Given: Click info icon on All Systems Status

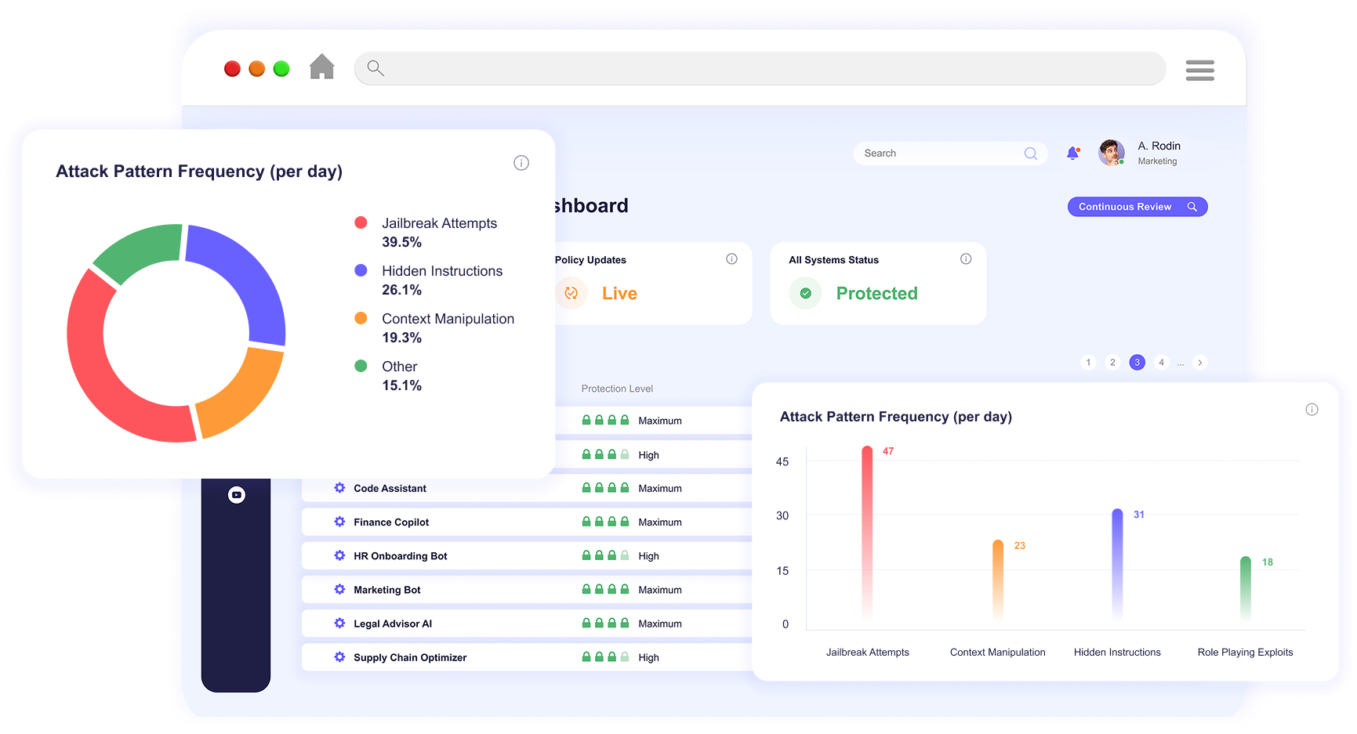Looking at the screenshot, I should 966,259.
